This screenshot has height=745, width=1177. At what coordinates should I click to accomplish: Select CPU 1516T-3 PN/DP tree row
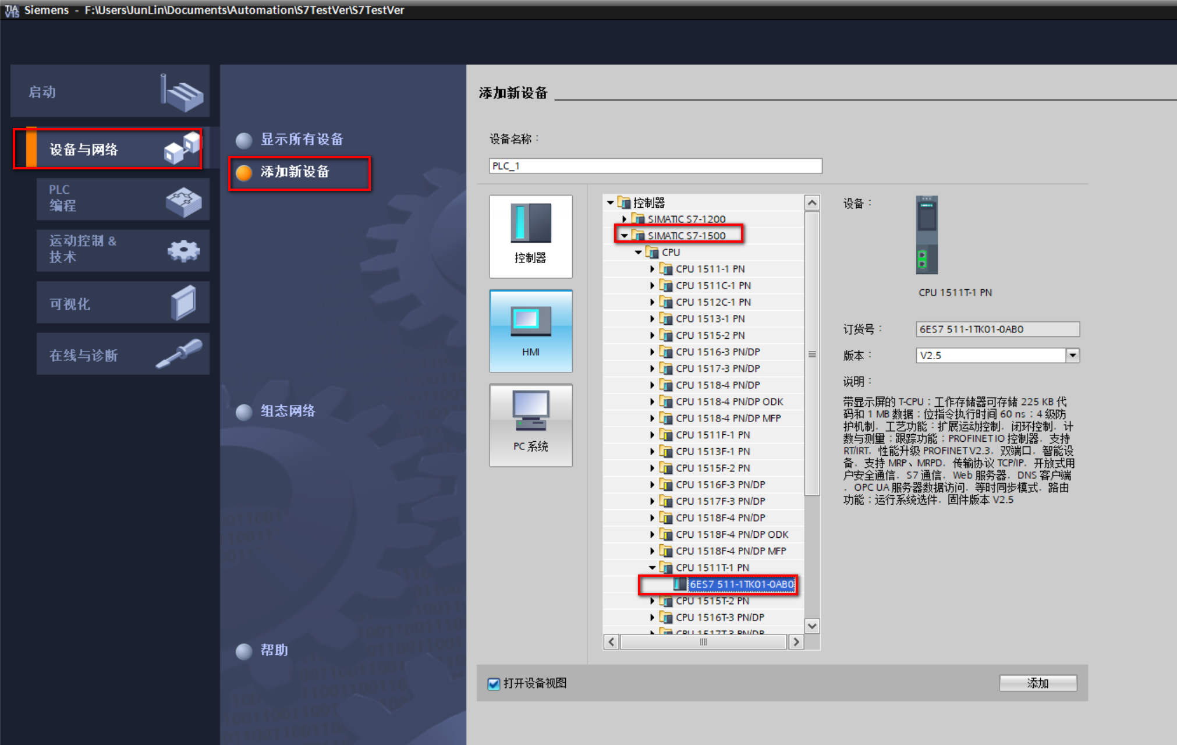[703, 617]
